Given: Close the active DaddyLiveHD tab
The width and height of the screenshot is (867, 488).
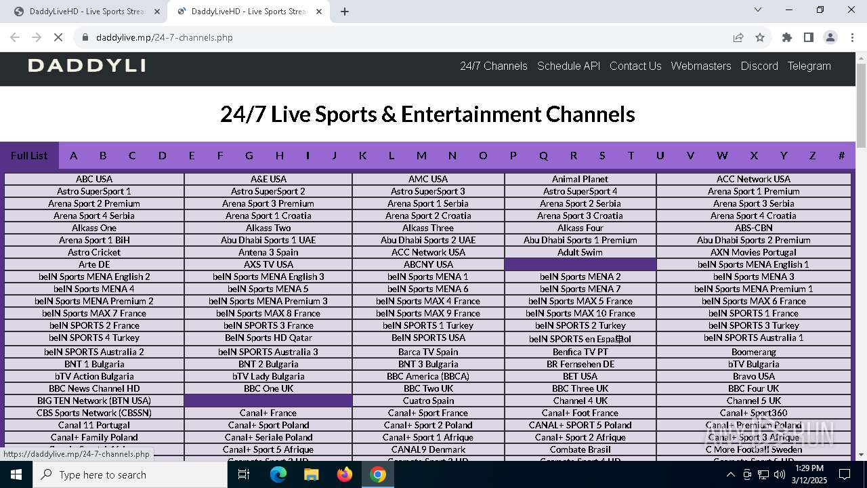Looking at the screenshot, I should tap(319, 11).
